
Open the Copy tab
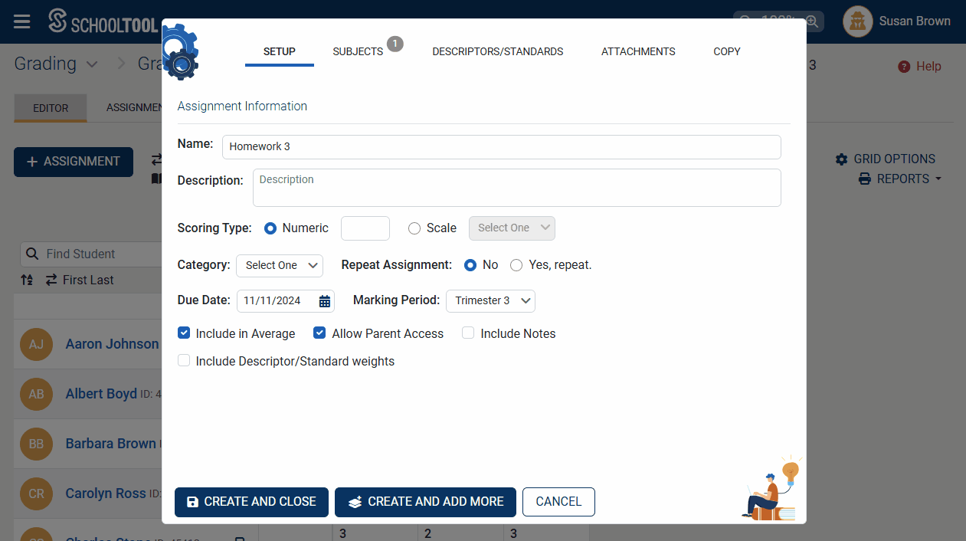(727, 52)
